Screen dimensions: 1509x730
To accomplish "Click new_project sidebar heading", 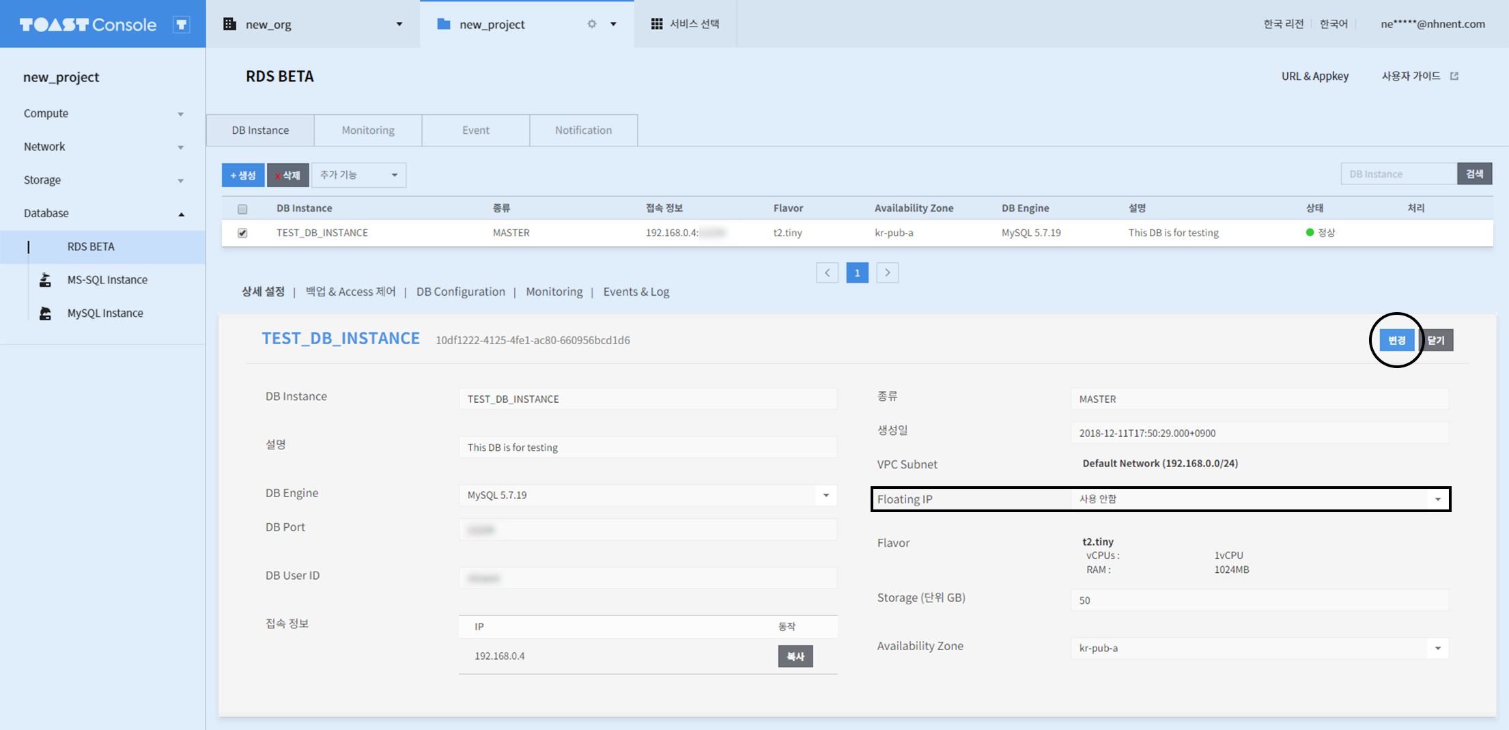I will [x=61, y=77].
